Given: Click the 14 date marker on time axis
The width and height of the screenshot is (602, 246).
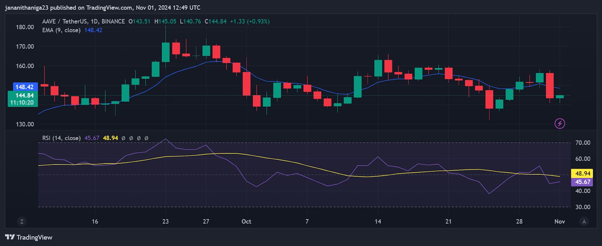Looking at the screenshot, I should point(378,222).
